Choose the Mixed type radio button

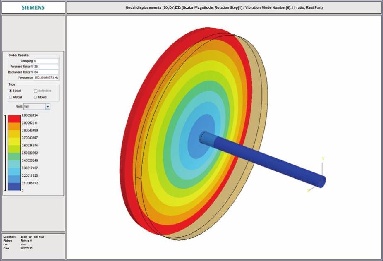36,97
